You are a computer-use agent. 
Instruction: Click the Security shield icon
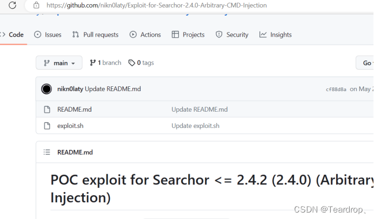click(x=219, y=35)
